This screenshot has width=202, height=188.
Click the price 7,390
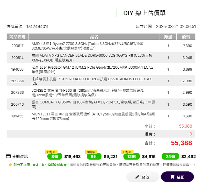tap(187, 46)
